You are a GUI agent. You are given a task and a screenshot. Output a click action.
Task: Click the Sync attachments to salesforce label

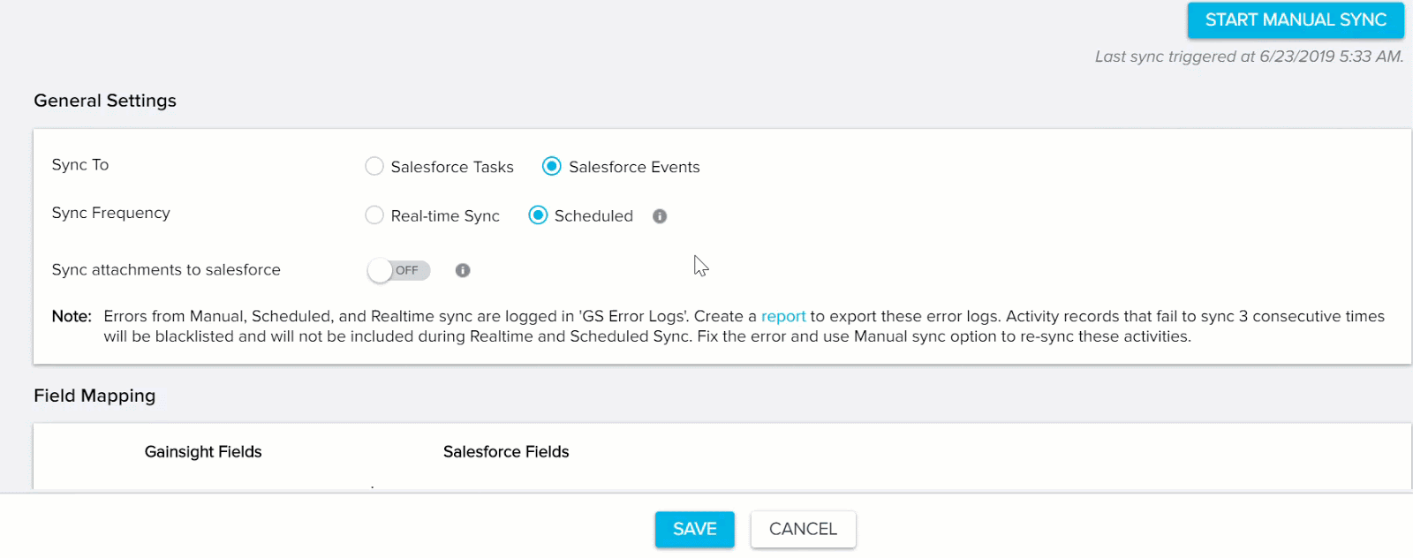click(166, 270)
